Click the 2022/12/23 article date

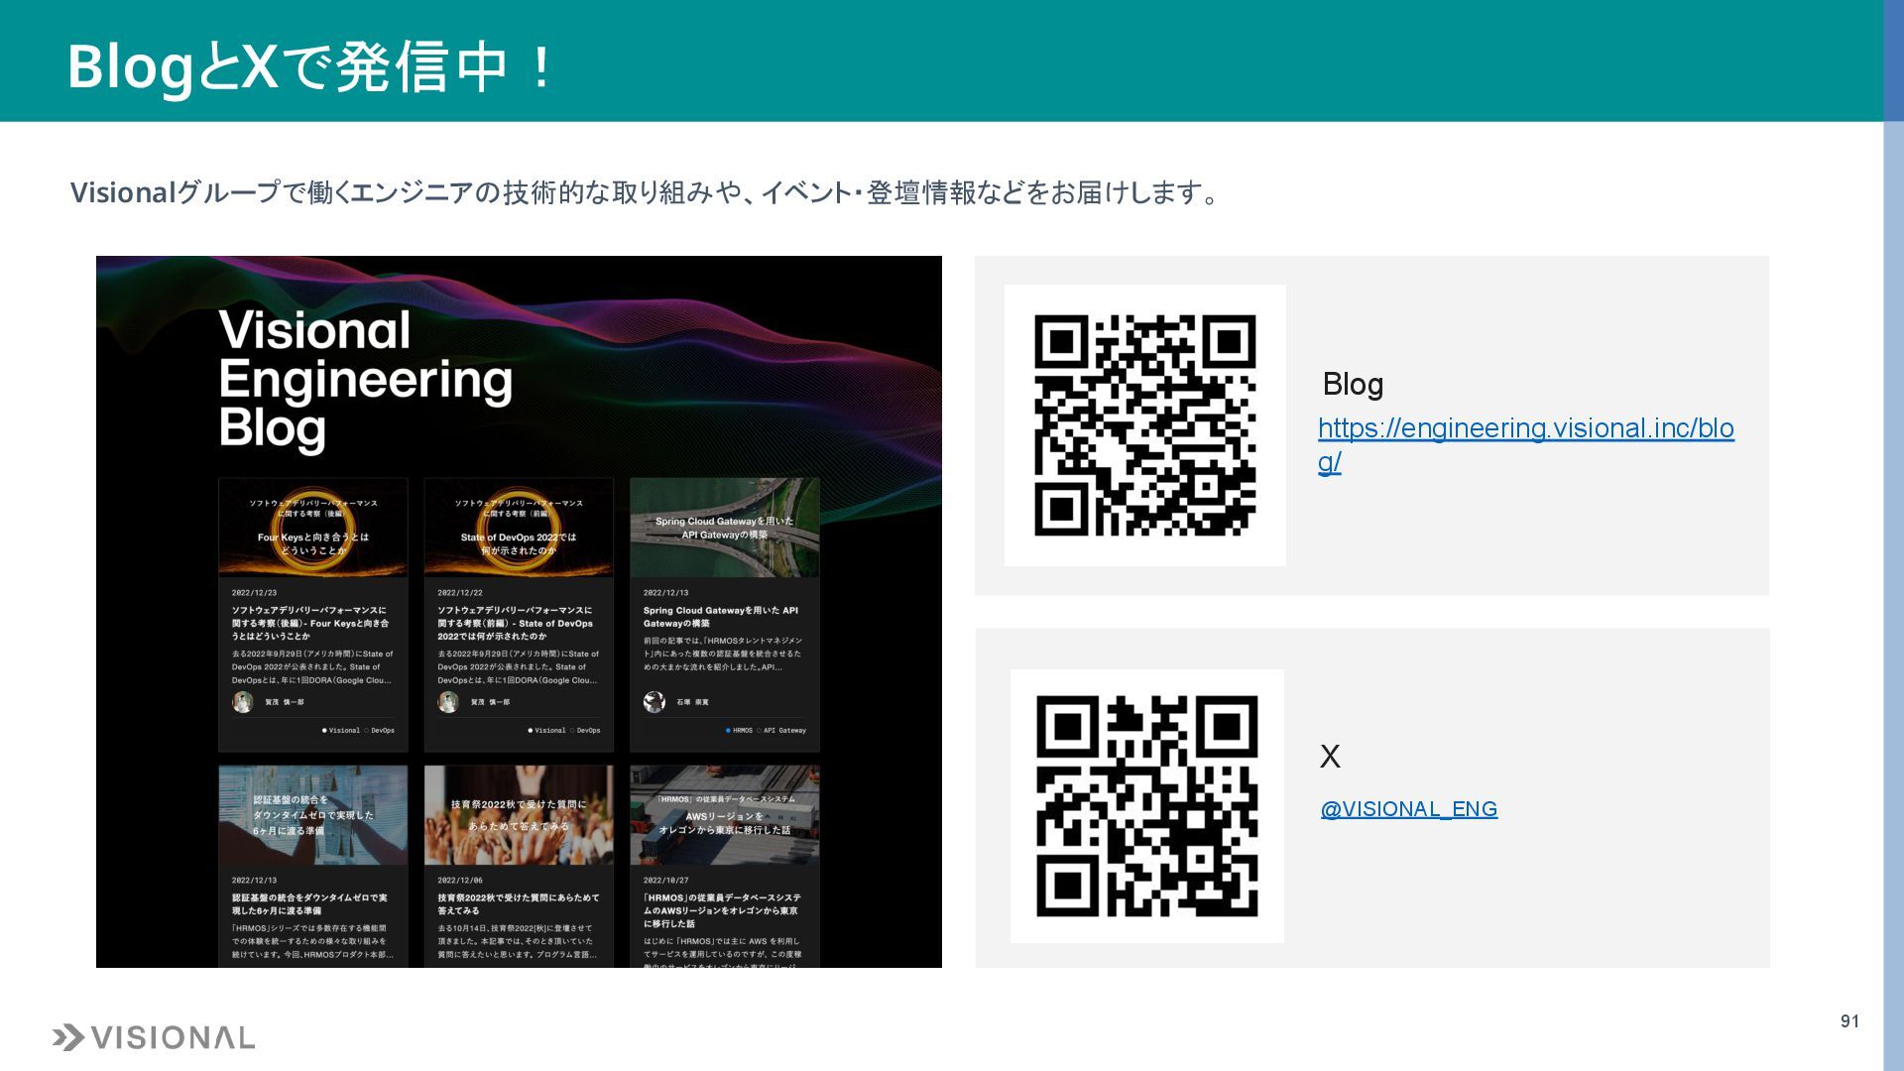[x=255, y=593]
